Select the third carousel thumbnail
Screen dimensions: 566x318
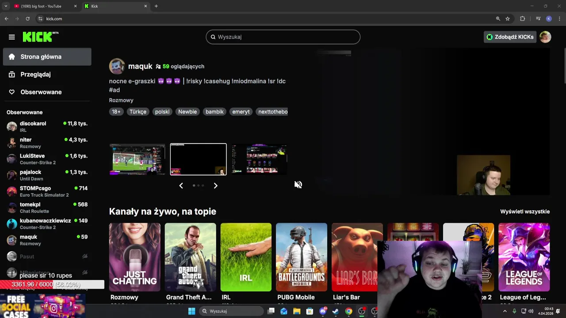[x=259, y=159]
